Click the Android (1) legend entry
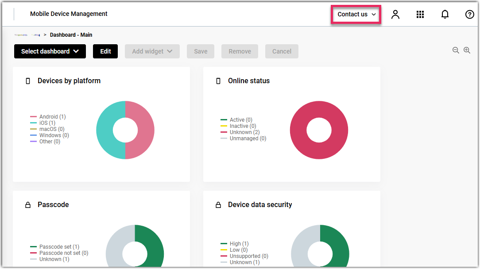 48,117
